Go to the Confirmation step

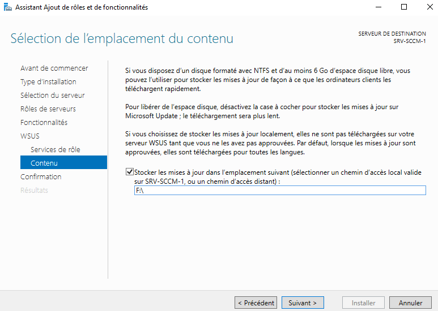pos(41,177)
